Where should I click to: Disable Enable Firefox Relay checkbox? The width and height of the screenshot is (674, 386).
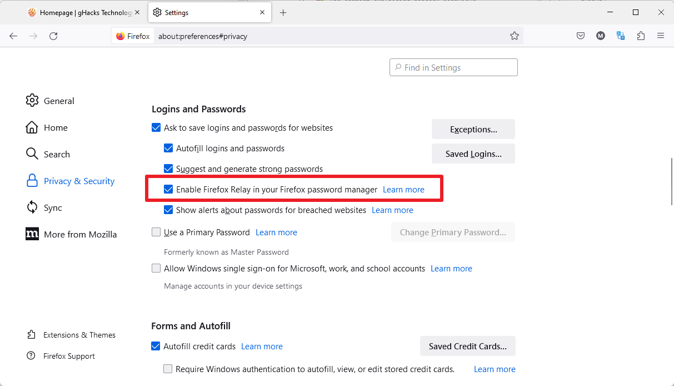(168, 190)
